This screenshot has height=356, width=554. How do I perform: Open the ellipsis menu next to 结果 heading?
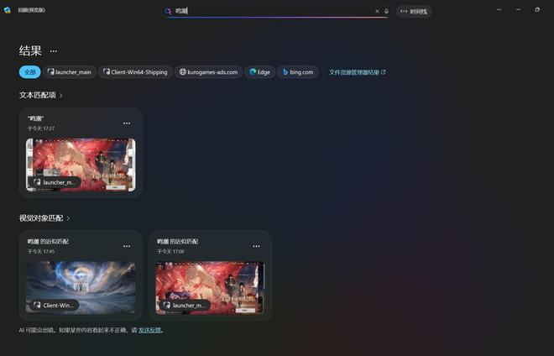tap(54, 51)
